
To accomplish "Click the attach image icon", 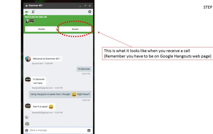I will pyautogui.click(x=89, y=130).
